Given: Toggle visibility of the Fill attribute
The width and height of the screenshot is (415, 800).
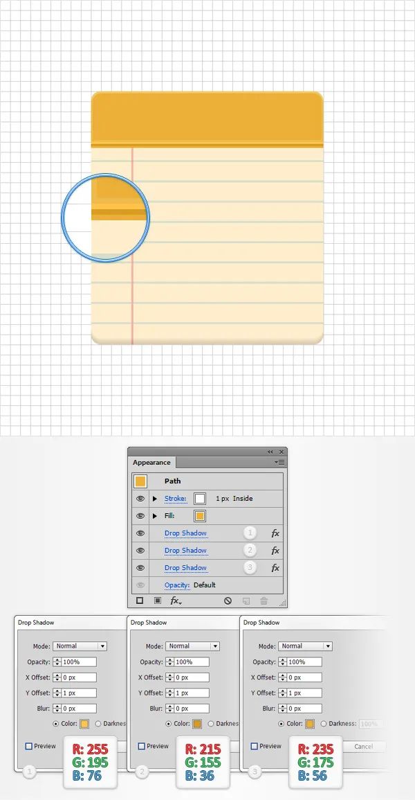Looking at the screenshot, I should (x=140, y=516).
